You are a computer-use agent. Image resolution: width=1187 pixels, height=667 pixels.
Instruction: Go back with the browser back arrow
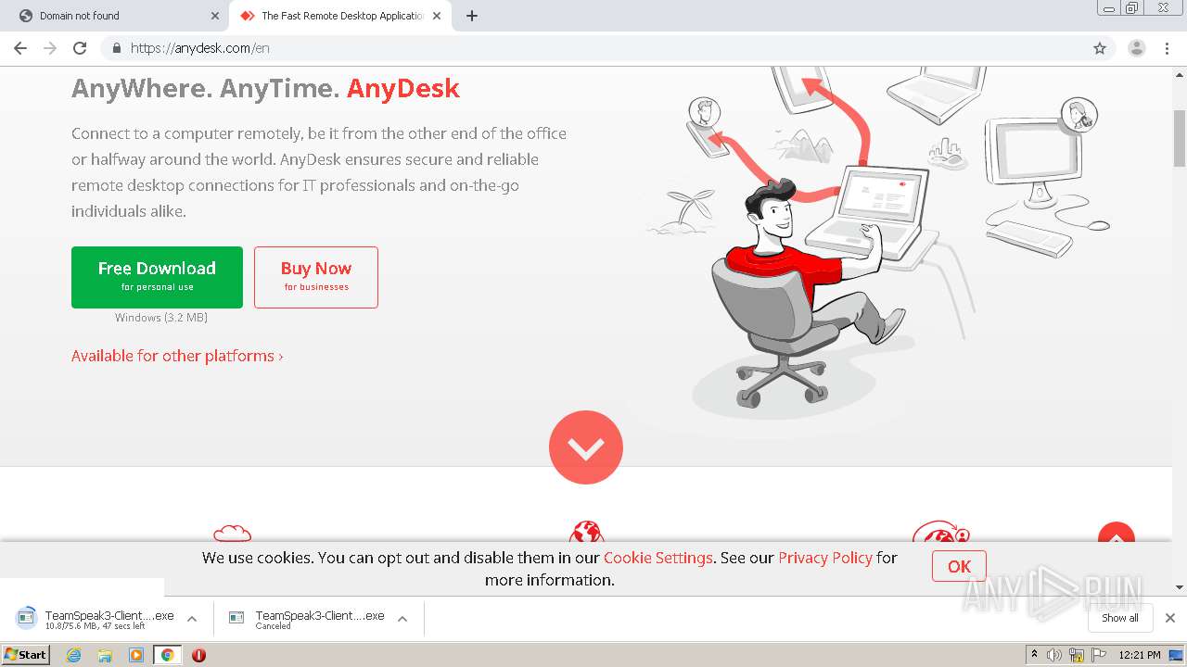coord(20,48)
